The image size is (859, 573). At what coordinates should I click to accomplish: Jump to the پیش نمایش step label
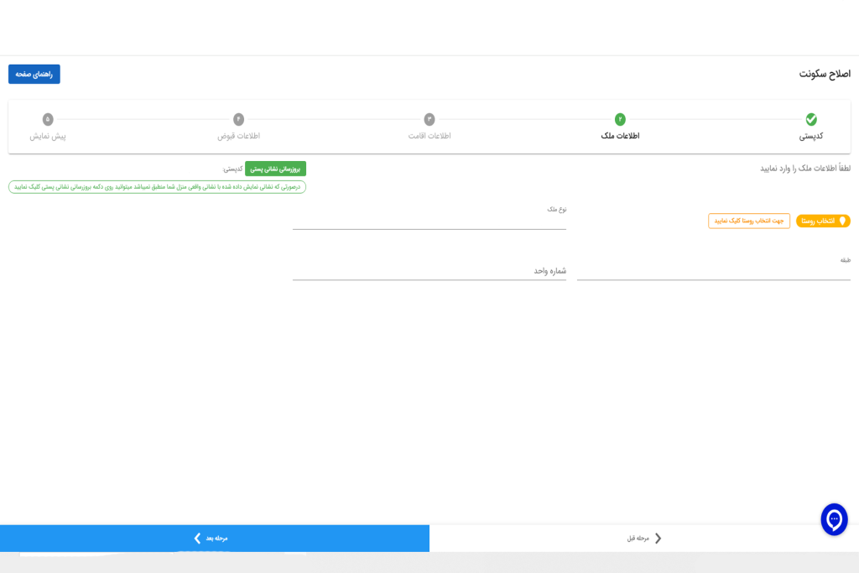click(x=48, y=136)
